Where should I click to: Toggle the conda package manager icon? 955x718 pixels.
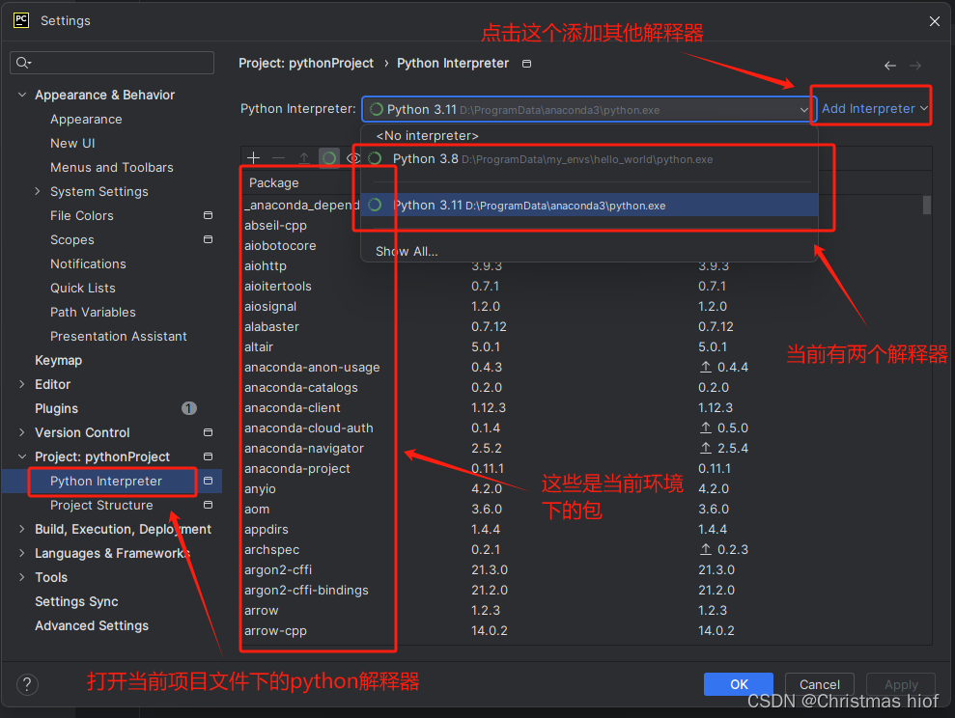(329, 158)
